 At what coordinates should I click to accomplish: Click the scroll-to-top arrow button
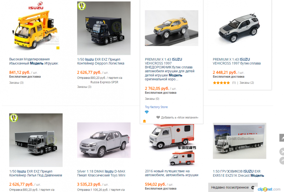coord(282,160)
